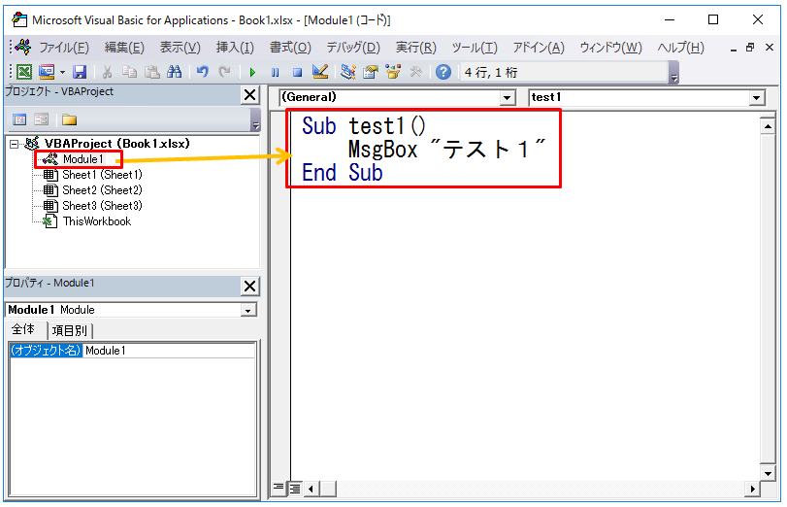The width and height of the screenshot is (787, 507).
Task: Click the Reset stop icon
Action: [298, 72]
